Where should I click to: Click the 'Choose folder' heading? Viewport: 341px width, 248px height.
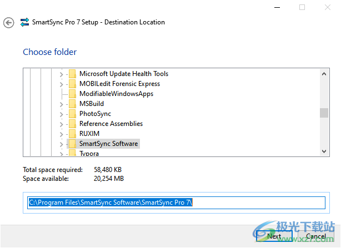point(50,52)
